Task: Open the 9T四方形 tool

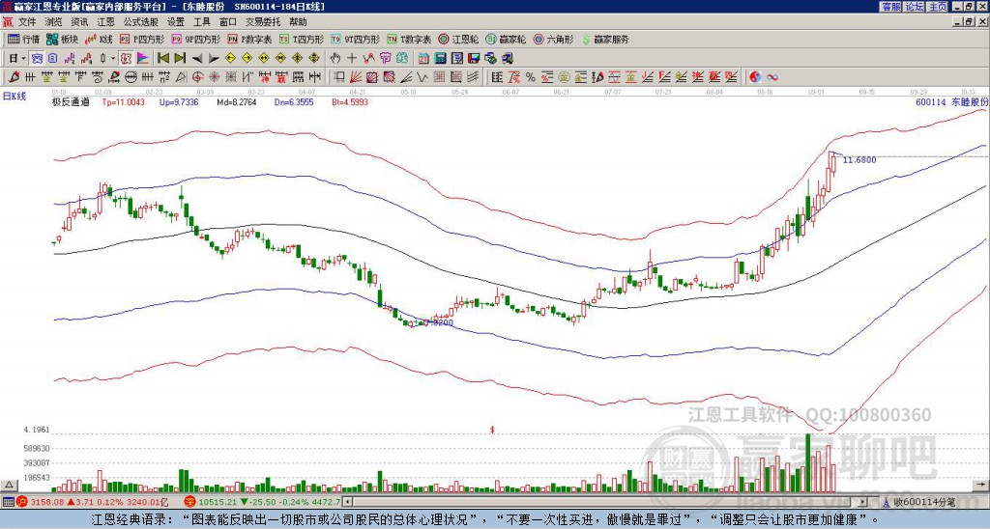Action: click(355, 39)
